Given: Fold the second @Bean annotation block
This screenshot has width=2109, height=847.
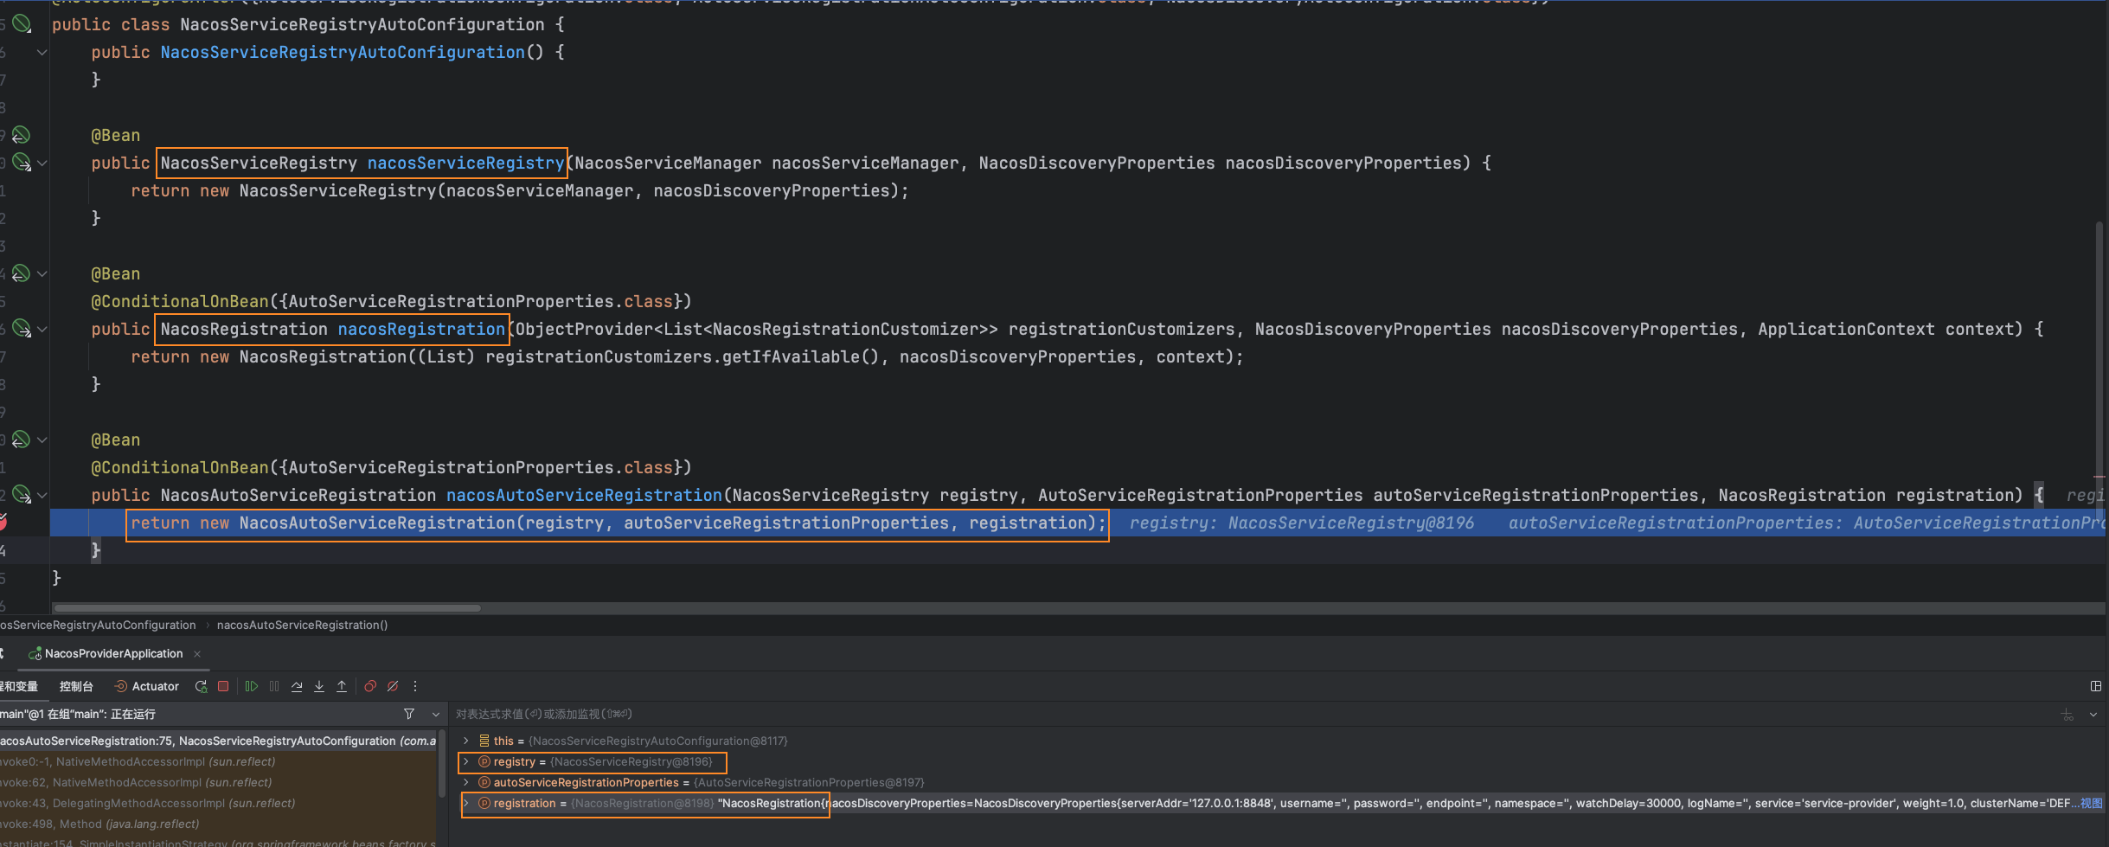Looking at the screenshot, I should click(42, 273).
